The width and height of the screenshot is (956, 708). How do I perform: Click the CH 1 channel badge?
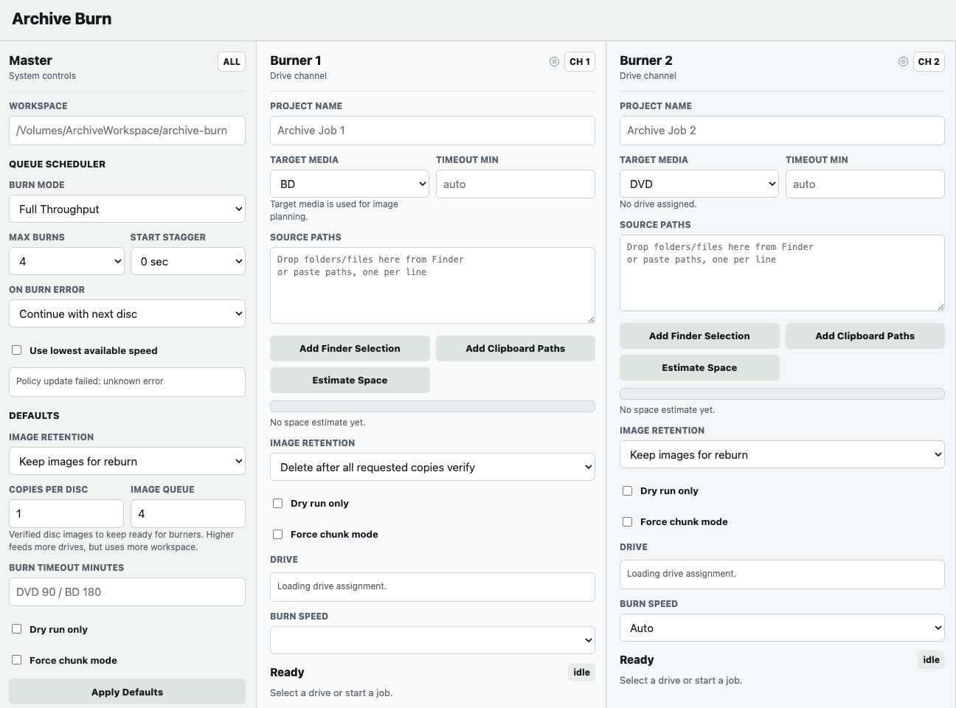tap(580, 62)
